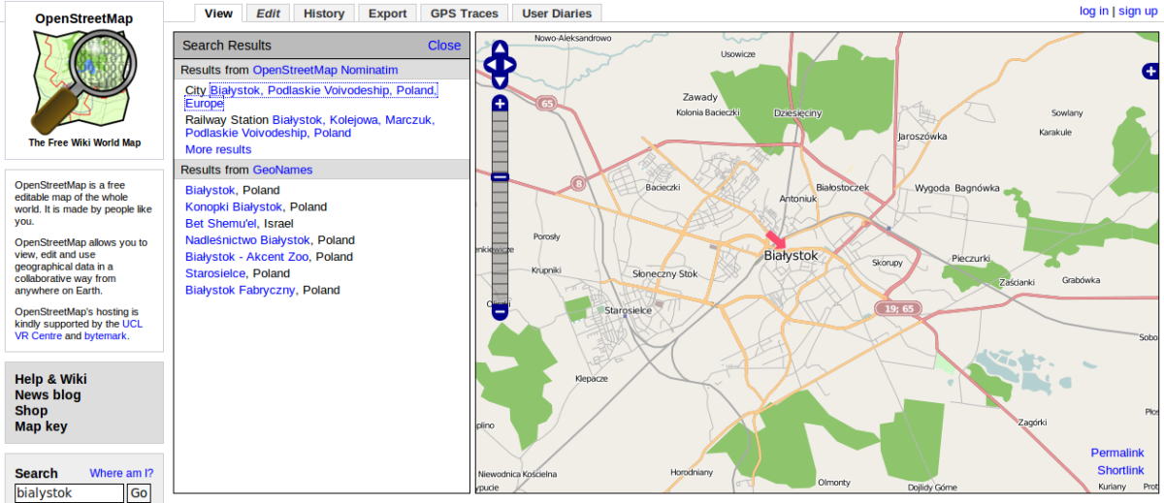Click the Białystok city label on map
The height and width of the screenshot is (503, 1164).
(792, 256)
